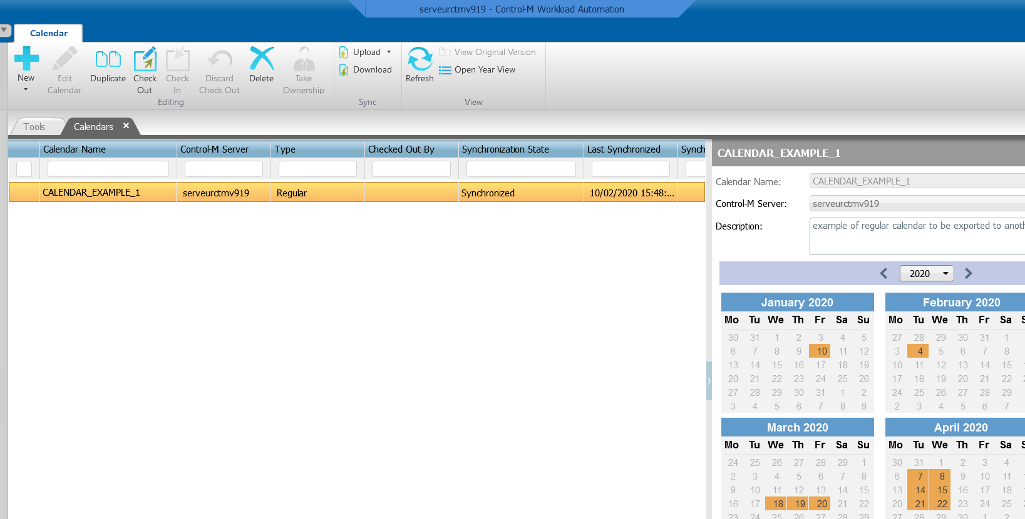This screenshot has height=519, width=1025.
Task: Click the Synchronized state cell
Action: [x=521, y=193]
